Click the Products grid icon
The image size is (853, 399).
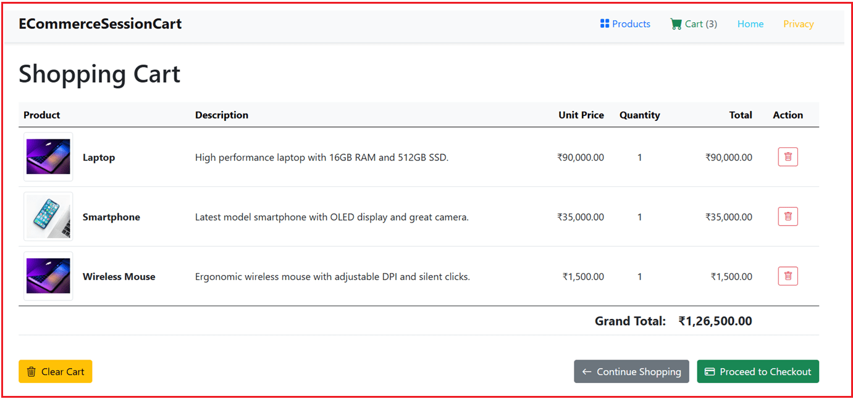pyautogui.click(x=605, y=23)
